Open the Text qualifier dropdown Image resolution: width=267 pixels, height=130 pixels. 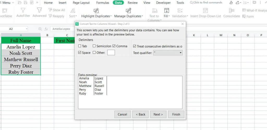coord(168,53)
